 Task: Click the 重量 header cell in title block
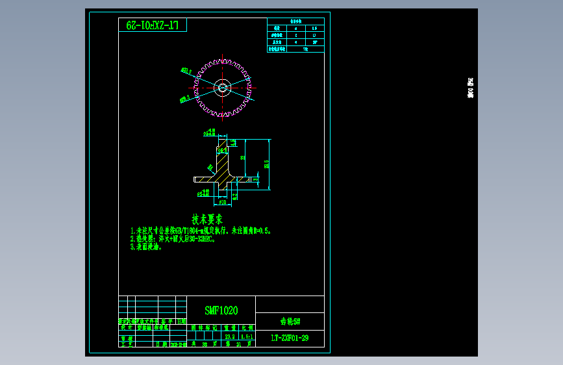[230, 327]
